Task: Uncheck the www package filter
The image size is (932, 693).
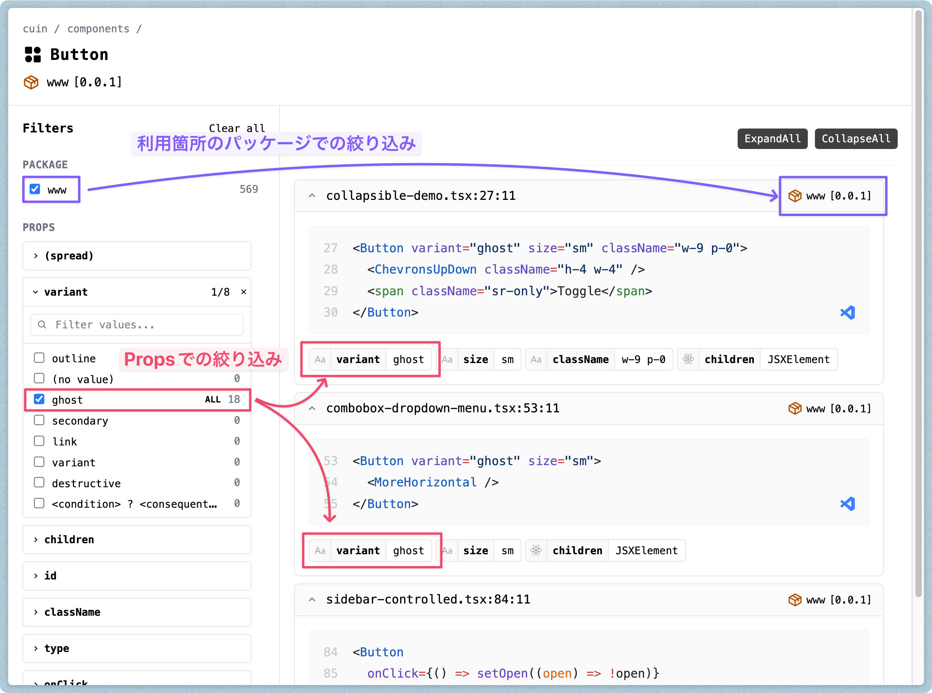Action: tap(35, 189)
